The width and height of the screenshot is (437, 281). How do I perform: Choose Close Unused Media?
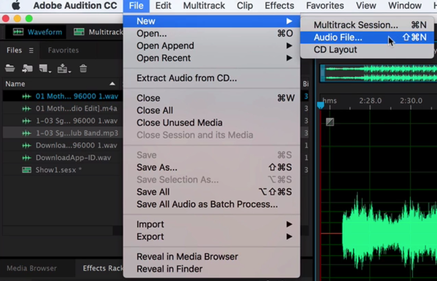(212, 123)
